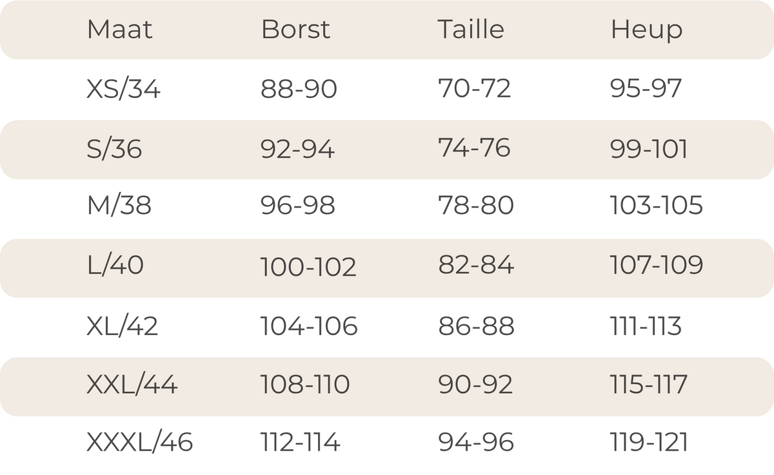Image resolution: width=774 pixels, height=475 pixels.
Task: Click the Heup column header
Action: (x=646, y=30)
